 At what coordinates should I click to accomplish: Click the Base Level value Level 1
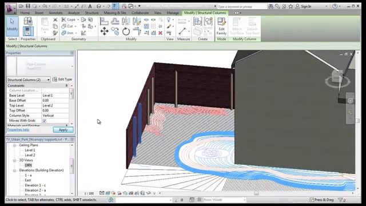click(x=55, y=96)
